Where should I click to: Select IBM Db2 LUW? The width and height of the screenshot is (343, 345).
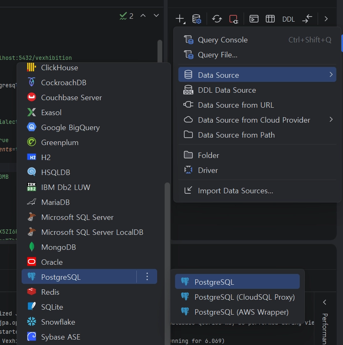(x=89, y=187)
